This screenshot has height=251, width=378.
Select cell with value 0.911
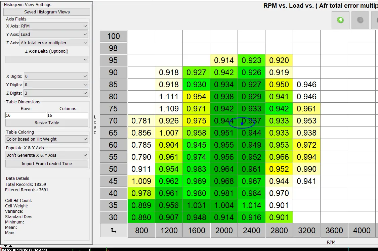click(x=141, y=169)
